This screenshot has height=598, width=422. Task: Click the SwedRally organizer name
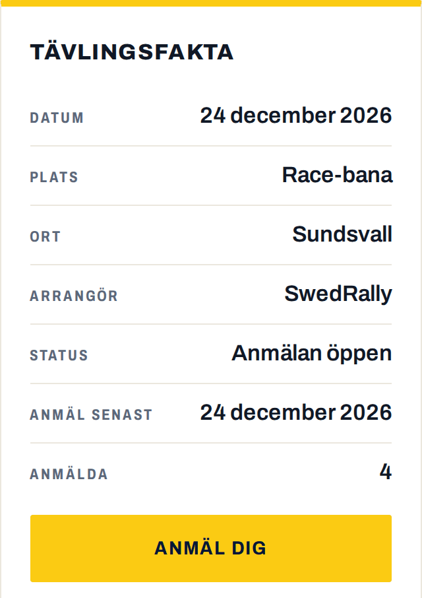pos(338,294)
